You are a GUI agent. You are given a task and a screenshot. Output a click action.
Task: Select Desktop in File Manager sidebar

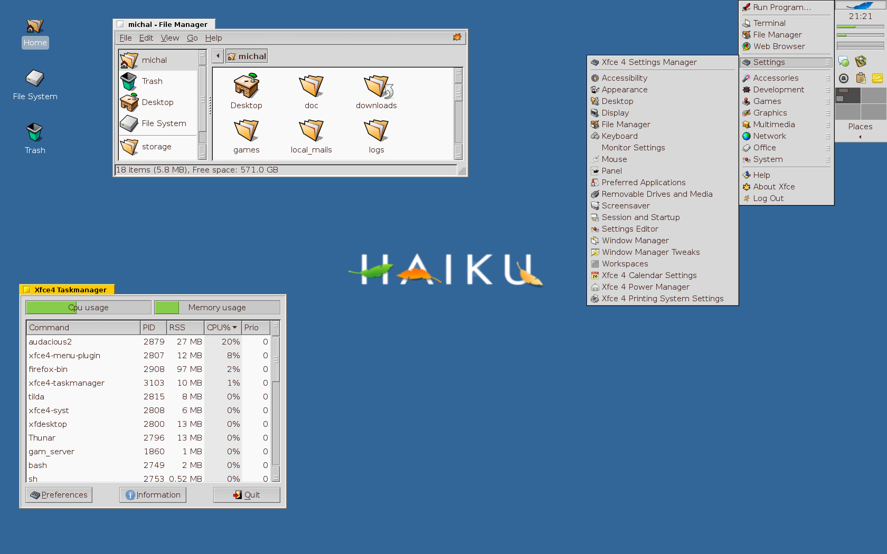pyautogui.click(x=158, y=102)
